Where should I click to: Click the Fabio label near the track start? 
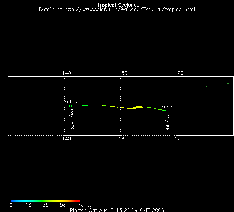(165, 106)
